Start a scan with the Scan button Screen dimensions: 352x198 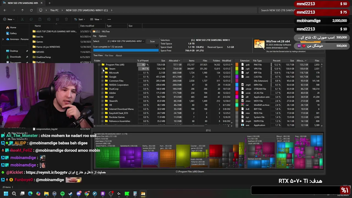(x=152, y=41)
